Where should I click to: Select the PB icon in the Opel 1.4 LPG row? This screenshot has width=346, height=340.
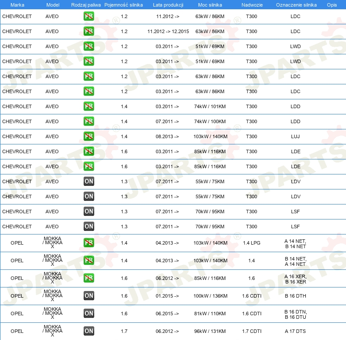click(x=89, y=243)
